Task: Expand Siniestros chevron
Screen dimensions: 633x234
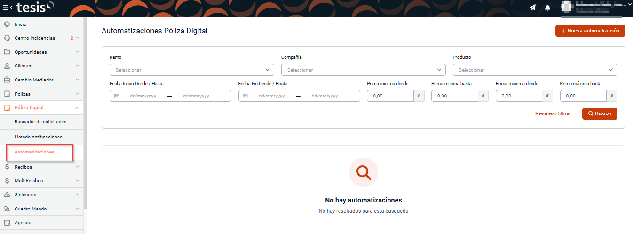Action: click(x=78, y=194)
